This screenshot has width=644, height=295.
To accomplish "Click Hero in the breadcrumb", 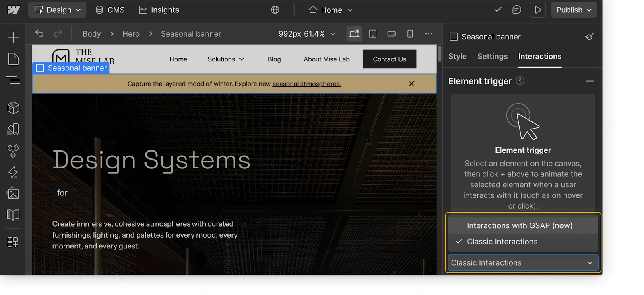I will pyautogui.click(x=131, y=34).
